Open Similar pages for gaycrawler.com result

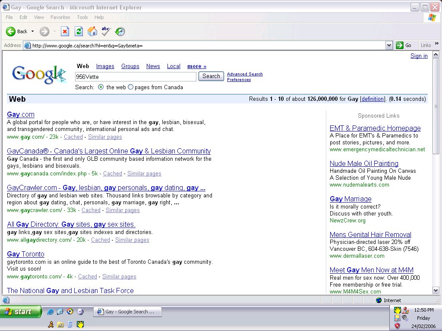123,210
